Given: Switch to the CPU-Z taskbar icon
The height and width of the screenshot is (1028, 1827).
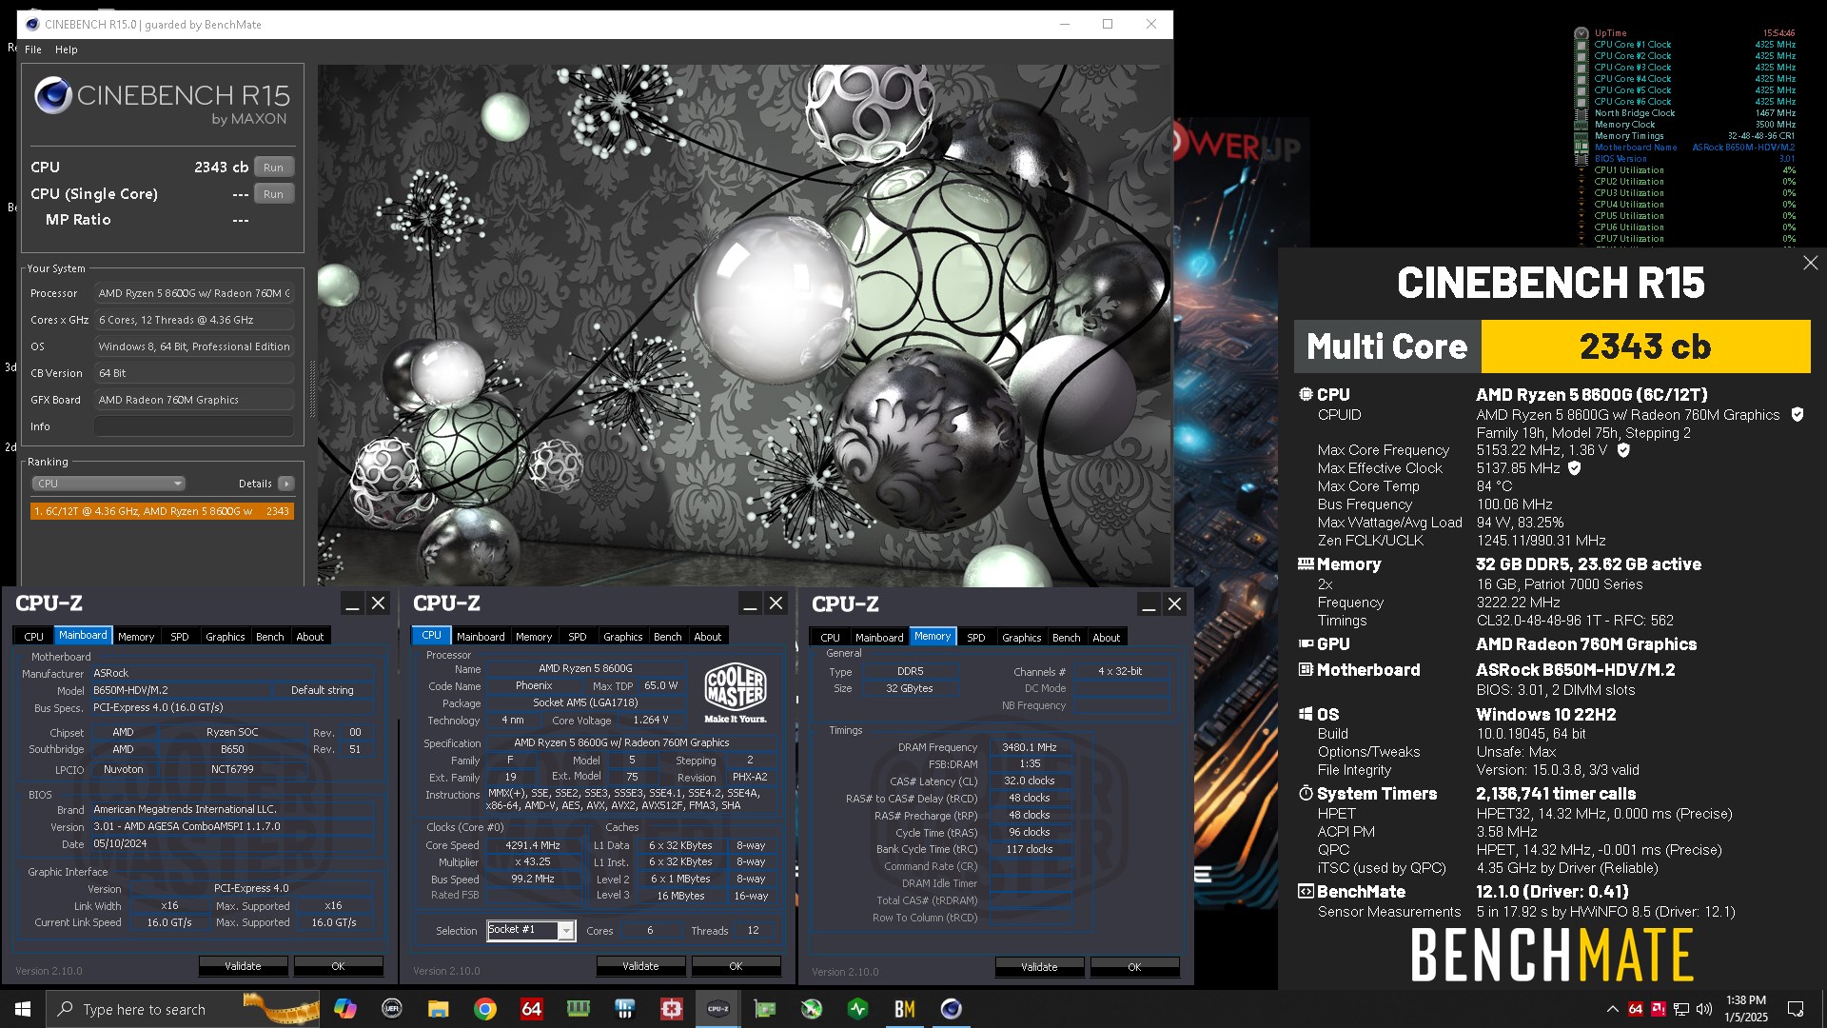Looking at the screenshot, I should pyautogui.click(x=718, y=1009).
